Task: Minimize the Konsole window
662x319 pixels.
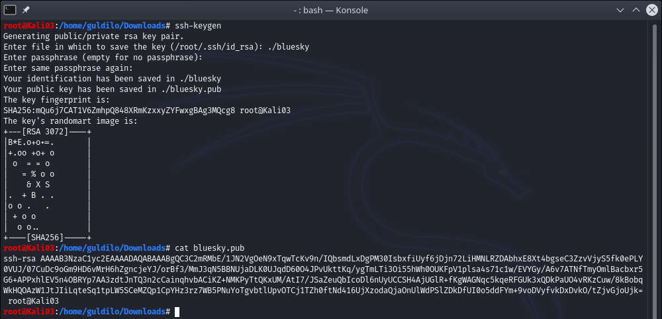Action: coord(619,10)
